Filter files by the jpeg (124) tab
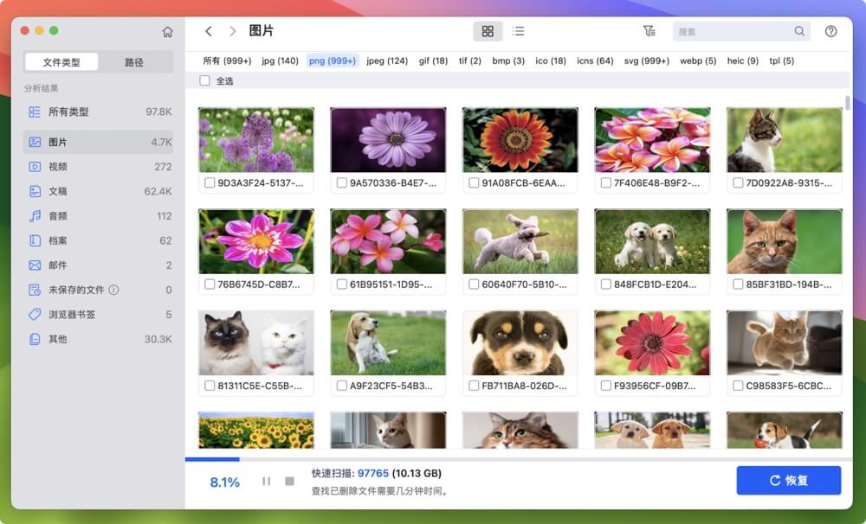This screenshot has width=866, height=524. 388,61
